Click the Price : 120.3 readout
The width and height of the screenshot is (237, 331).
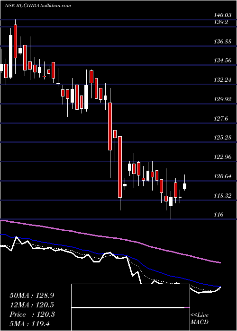click(x=32, y=314)
